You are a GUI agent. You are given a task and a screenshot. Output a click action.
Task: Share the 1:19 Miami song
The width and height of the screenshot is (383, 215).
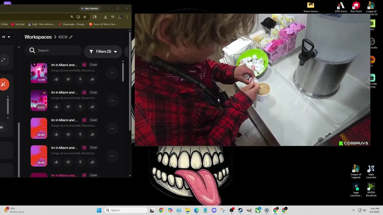click(x=92, y=79)
